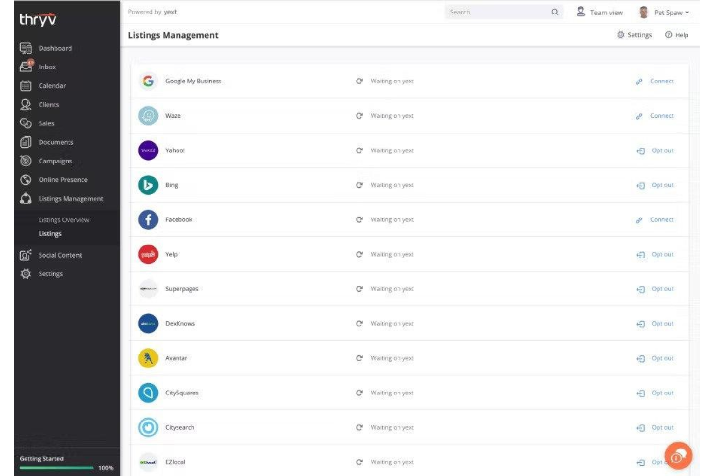The height and width of the screenshot is (476, 714).
Task: Go to Calendar in the sidebar
Action: tap(52, 86)
